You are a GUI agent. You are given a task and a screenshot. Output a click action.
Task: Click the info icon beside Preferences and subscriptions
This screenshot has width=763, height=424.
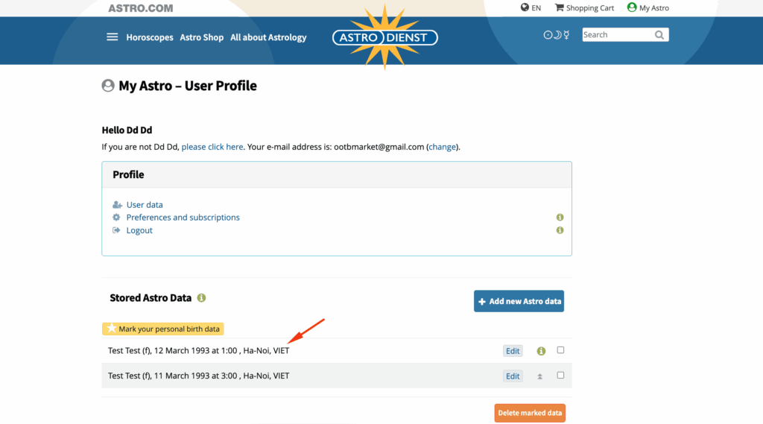pyautogui.click(x=560, y=217)
